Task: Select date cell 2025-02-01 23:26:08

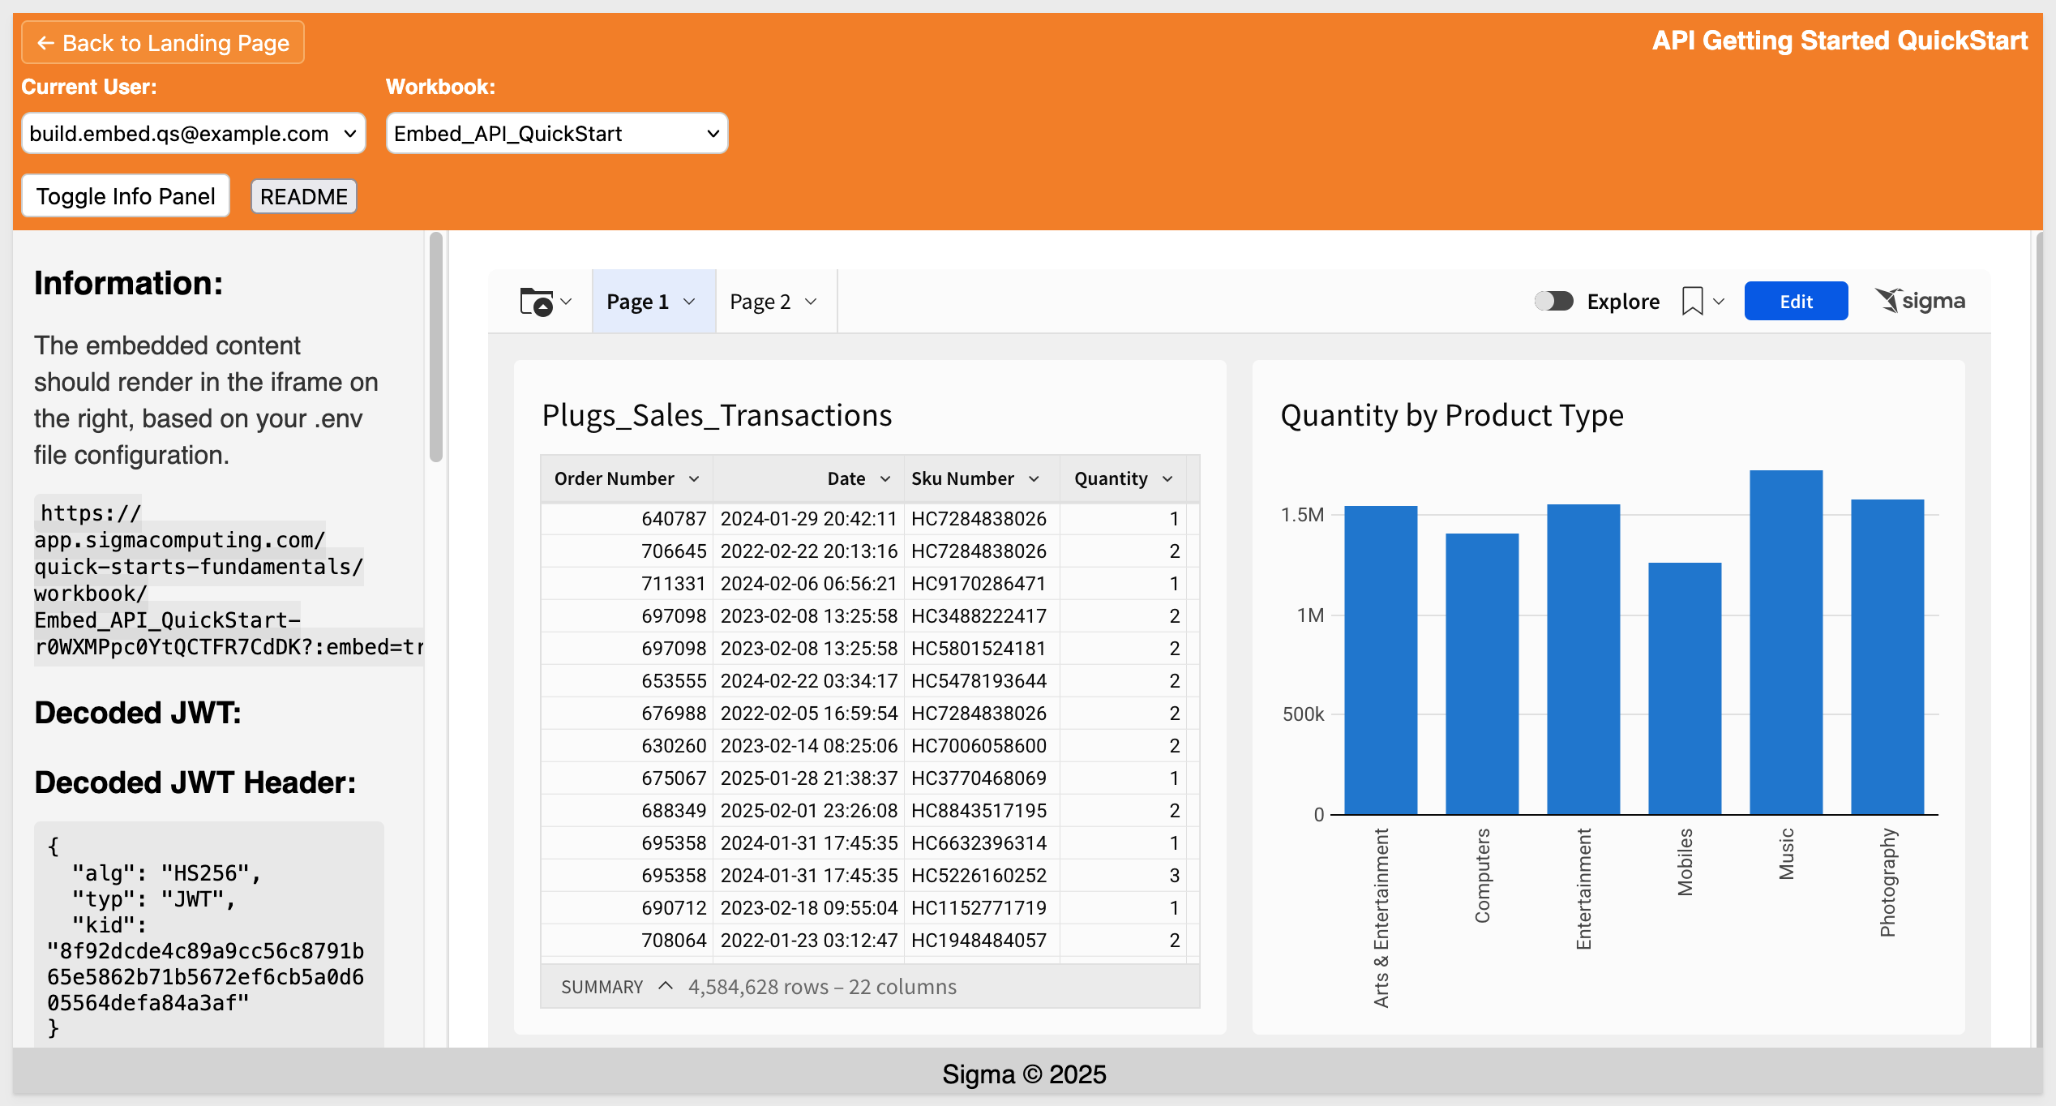Action: click(x=808, y=811)
